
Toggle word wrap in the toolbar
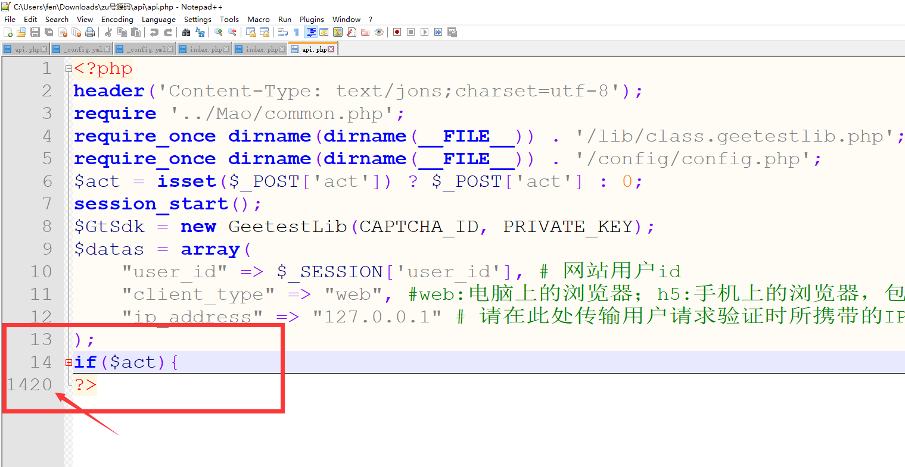tap(283, 32)
